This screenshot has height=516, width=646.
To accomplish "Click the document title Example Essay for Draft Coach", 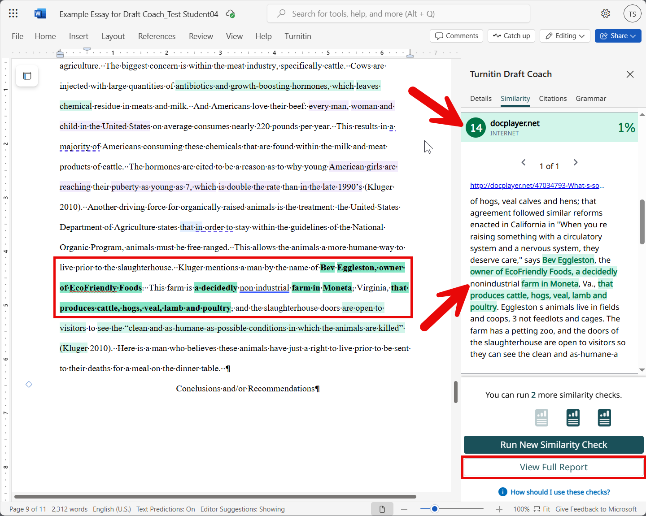I will point(139,14).
